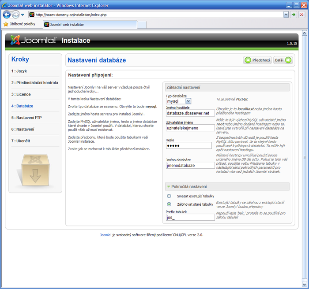Viewport: 309px width, 289px height.
Task: Open a new blank browser tab
Action: tap(141, 24)
